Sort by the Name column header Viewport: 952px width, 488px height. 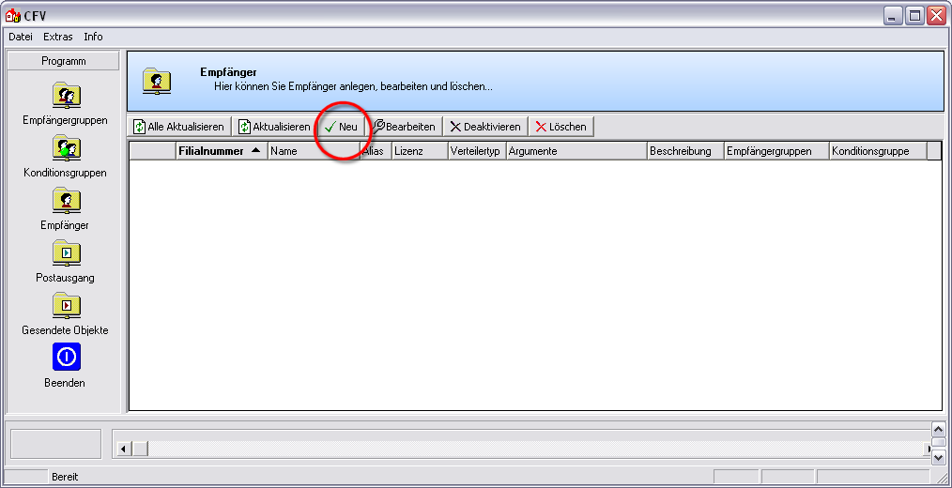coord(314,151)
